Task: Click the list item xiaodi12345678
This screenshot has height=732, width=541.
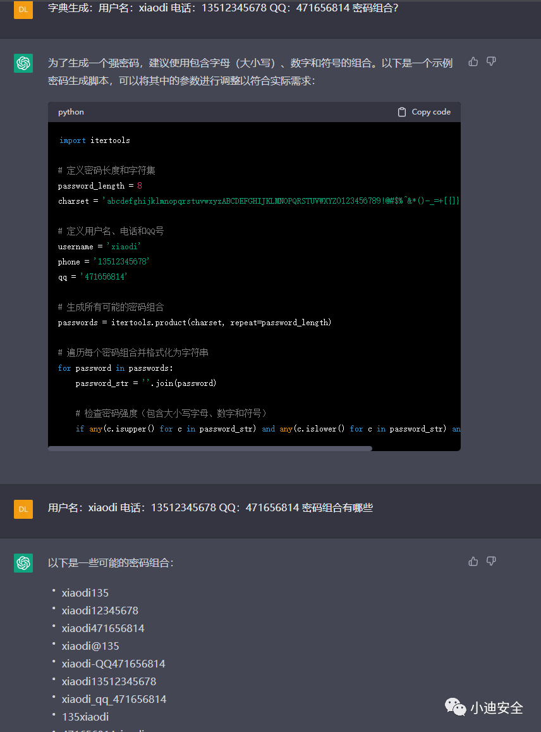Action: pyautogui.click(x=100, y=611)
